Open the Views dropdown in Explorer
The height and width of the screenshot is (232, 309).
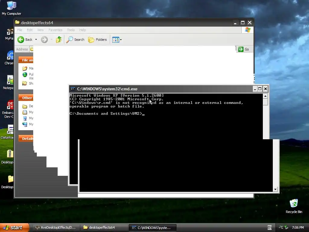click(117, 40)
